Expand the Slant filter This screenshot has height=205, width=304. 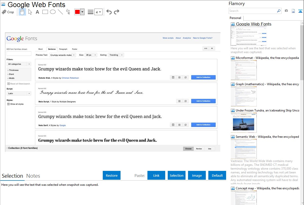coord(11,74)
